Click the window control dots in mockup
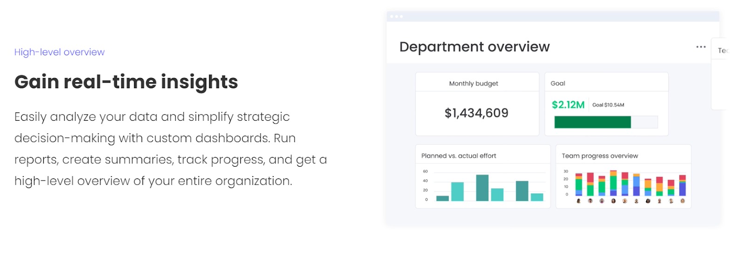 (396, 17)
